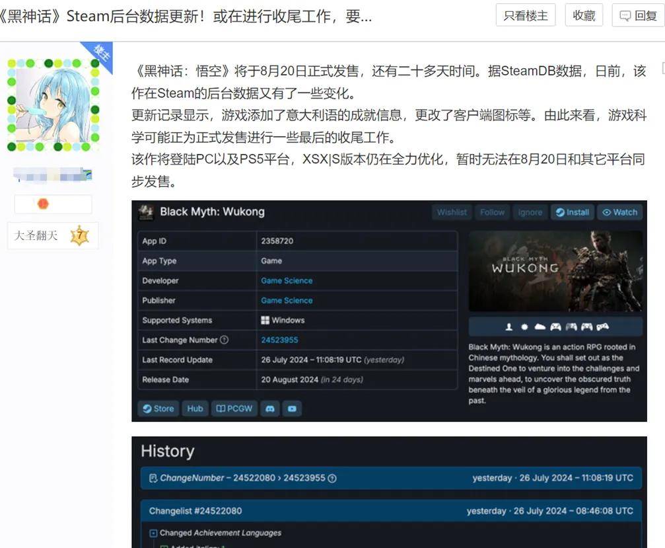Open the poster's anime avatar image
The width and height of the screenshot is (665, 548).
[x=53, y=105]
